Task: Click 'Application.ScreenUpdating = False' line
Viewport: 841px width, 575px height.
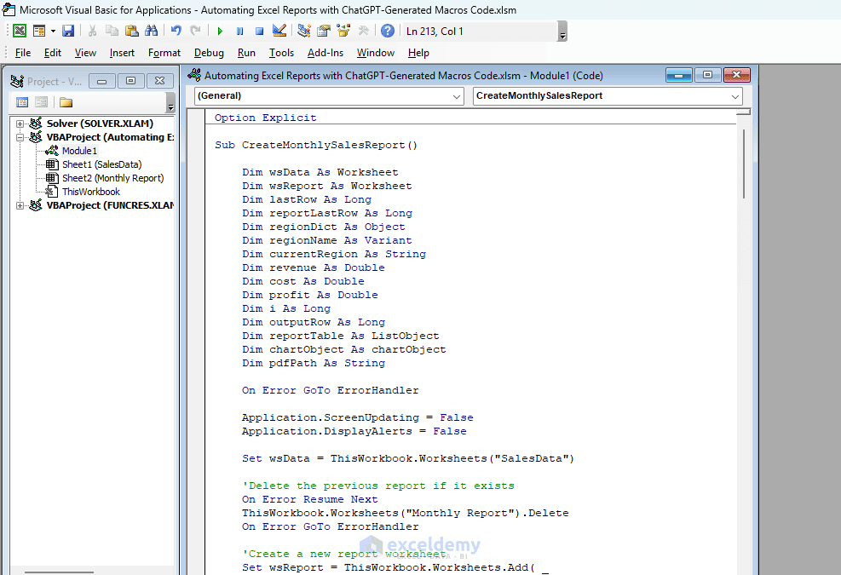Action: pos(357,417)
